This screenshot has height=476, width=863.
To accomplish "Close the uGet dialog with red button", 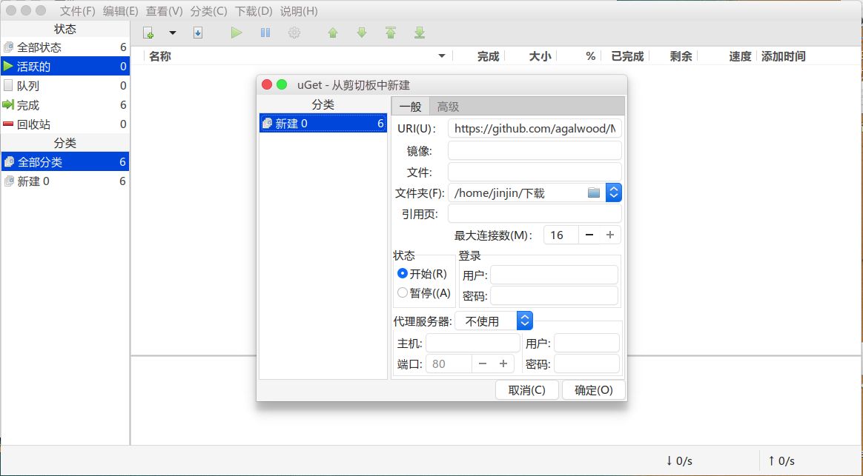I will point(267,84).
